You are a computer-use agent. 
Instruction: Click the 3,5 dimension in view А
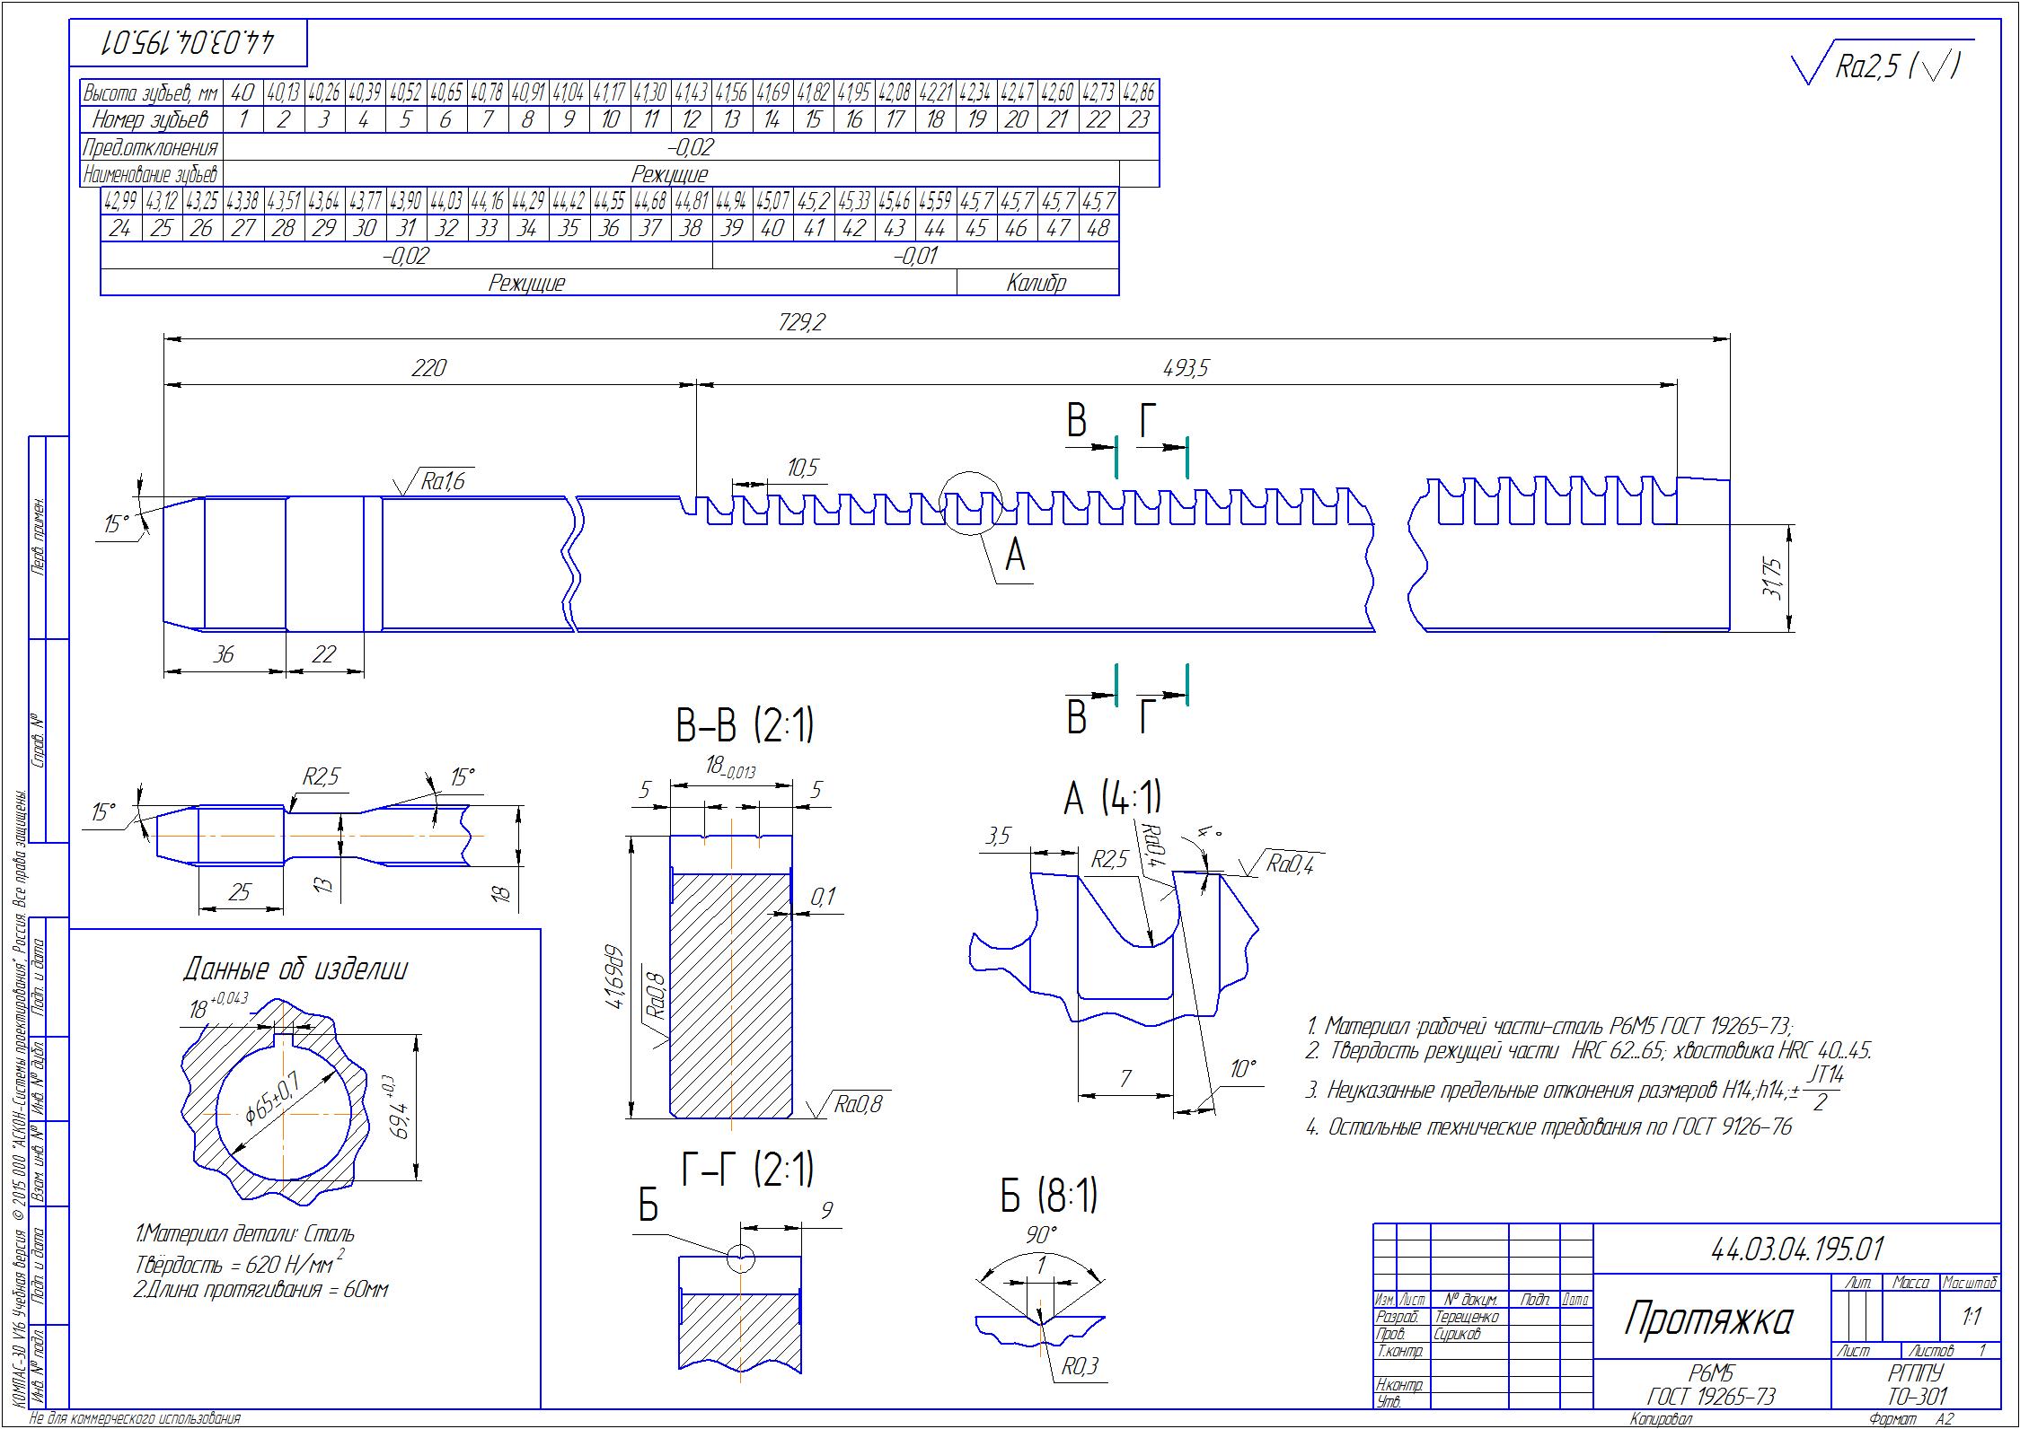click(x=997, y=837)
